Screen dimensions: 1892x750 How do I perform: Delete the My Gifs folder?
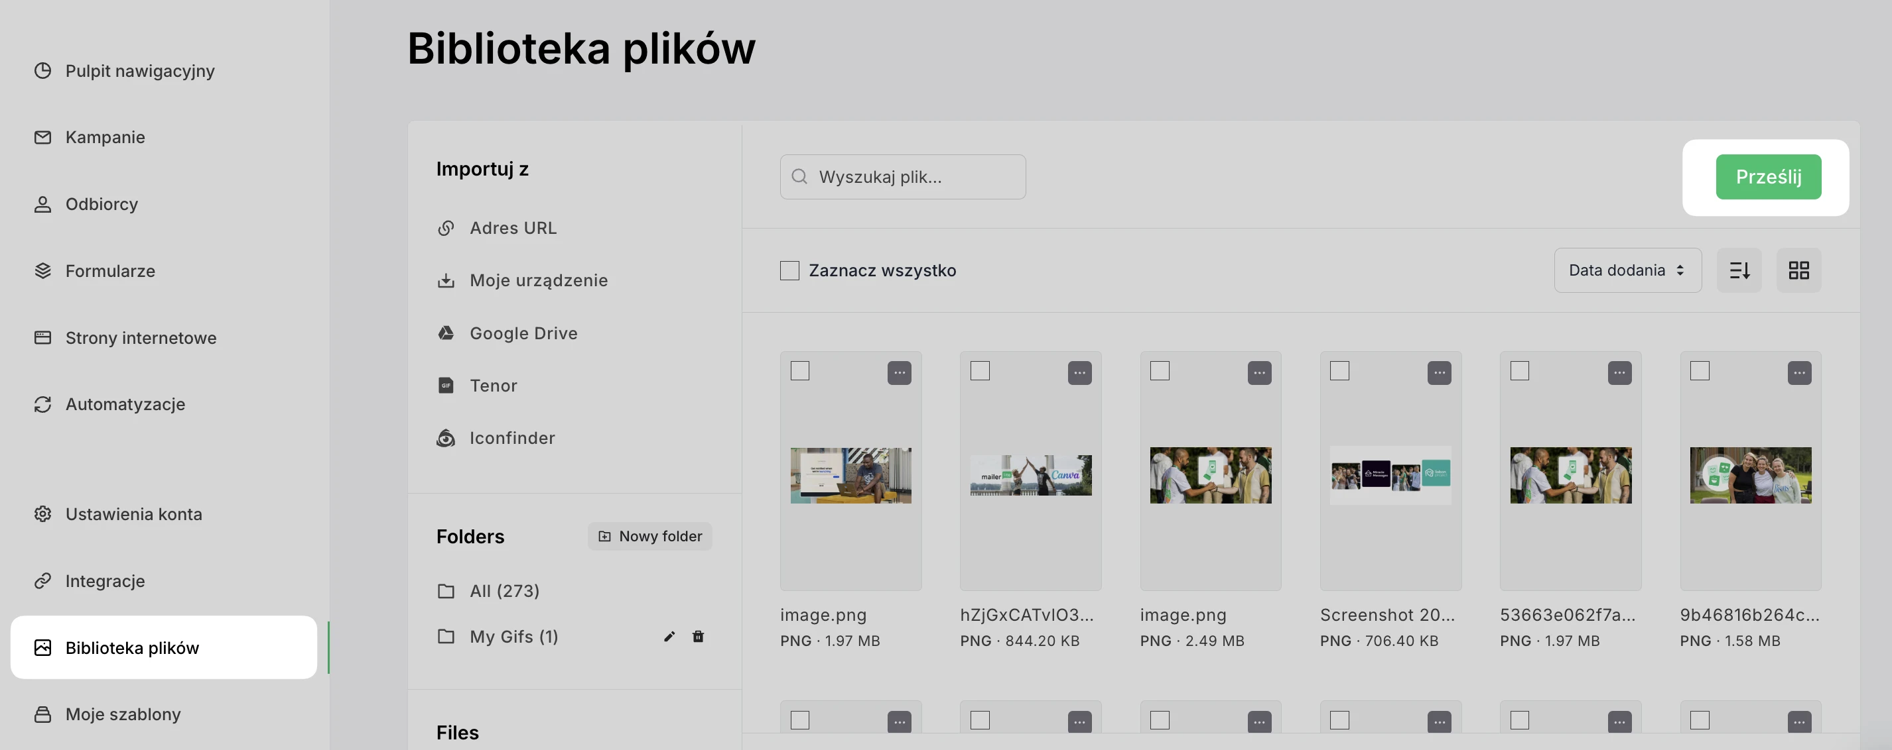tap(698, 636)
